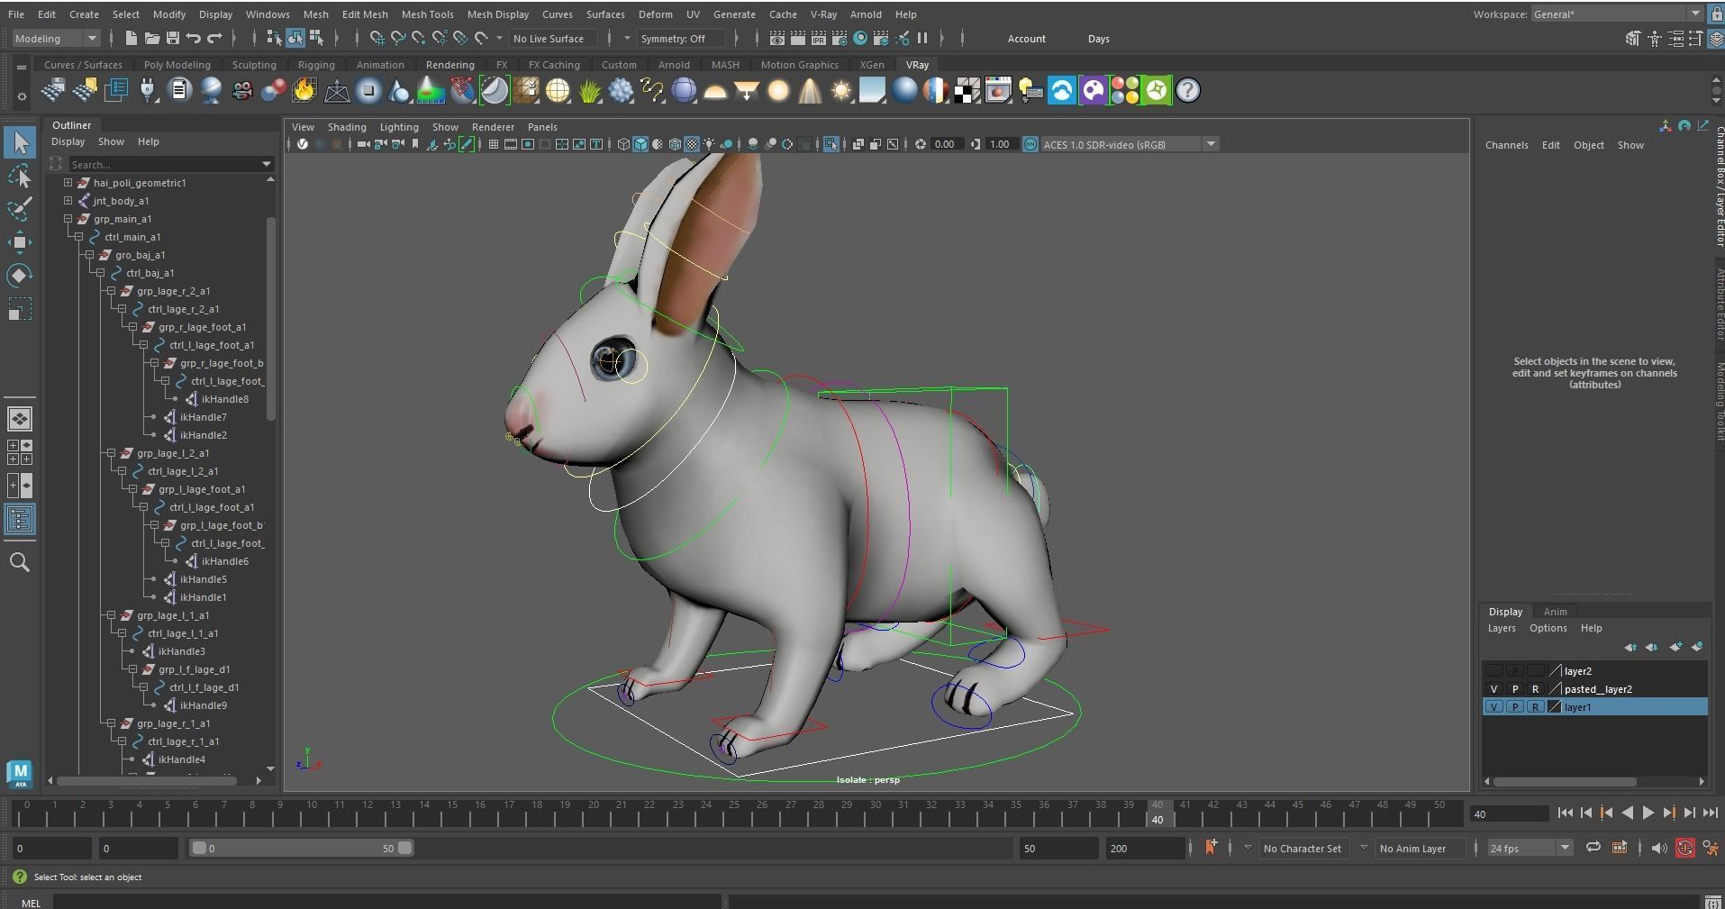Click the VRay grass fur shelf icon

[589, 90]
